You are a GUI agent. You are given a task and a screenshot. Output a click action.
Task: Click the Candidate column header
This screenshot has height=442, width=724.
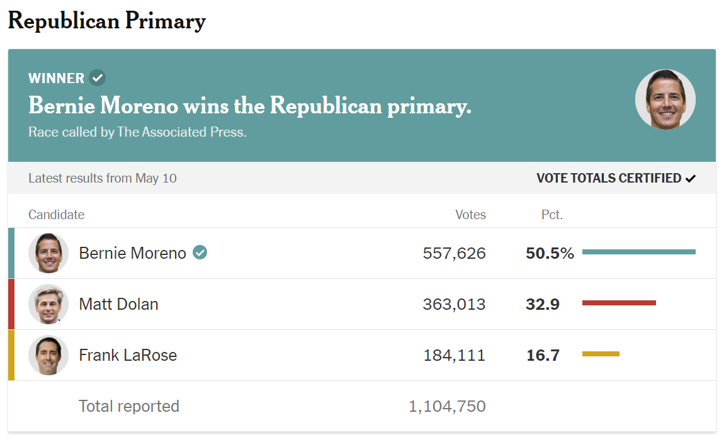pyautogui.click(x=56, y=215)
